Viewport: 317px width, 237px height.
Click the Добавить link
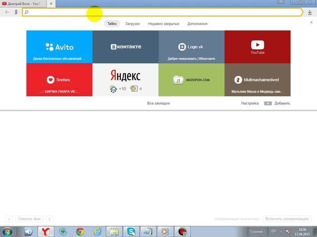coord(282,103)
